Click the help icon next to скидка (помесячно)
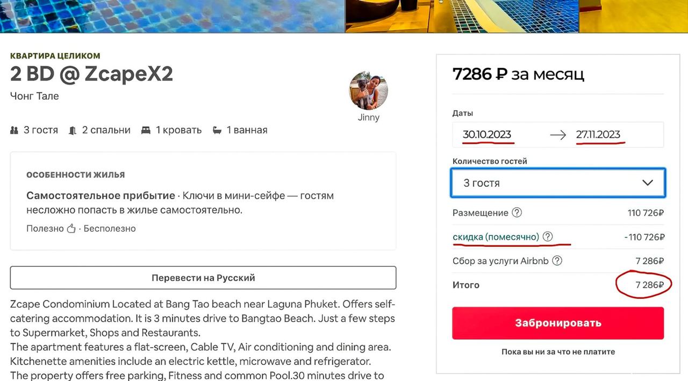This screenshot has height=381, width=688. [x=548, y=237]
